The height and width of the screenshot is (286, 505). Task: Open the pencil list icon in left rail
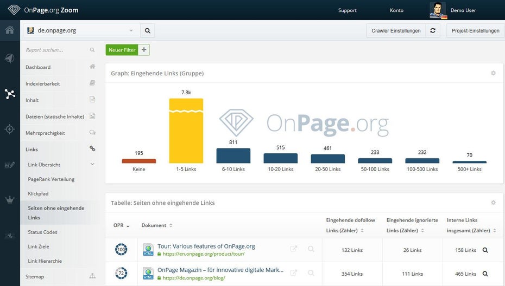tap(10, 165)
